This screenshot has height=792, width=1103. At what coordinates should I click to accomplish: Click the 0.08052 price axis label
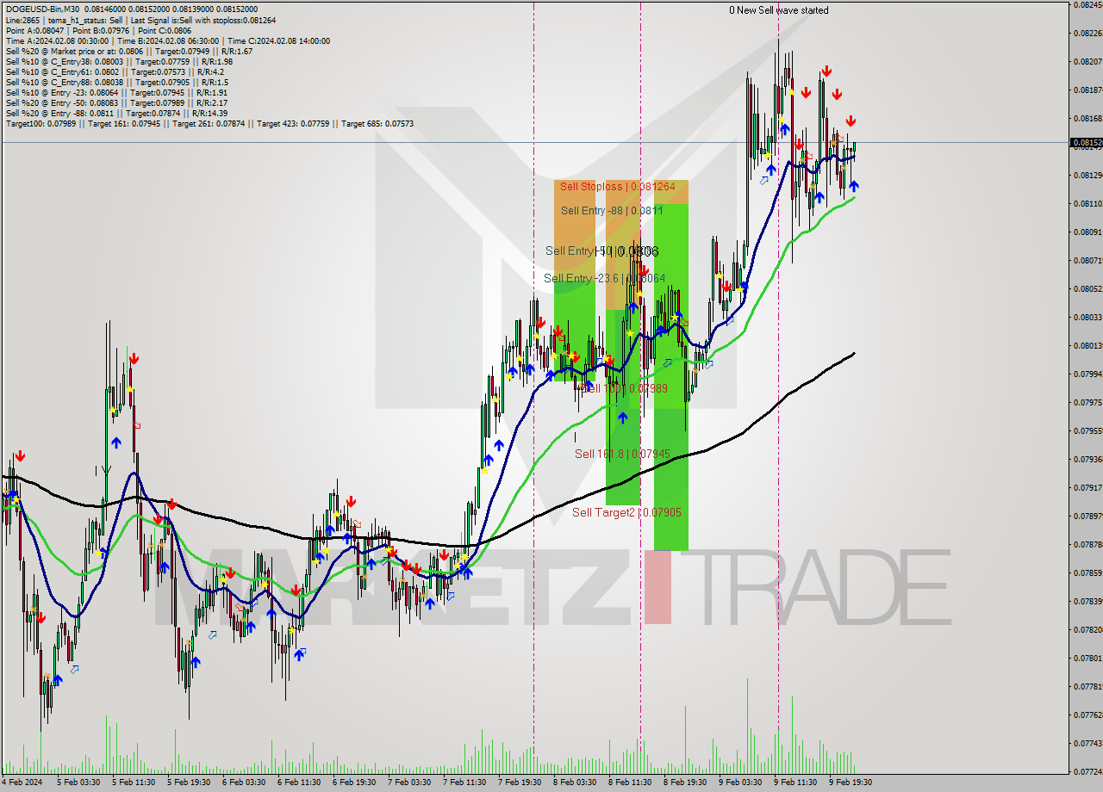tap(1087, 288)
